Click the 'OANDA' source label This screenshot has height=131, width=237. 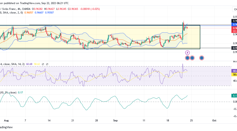(26, 9)
